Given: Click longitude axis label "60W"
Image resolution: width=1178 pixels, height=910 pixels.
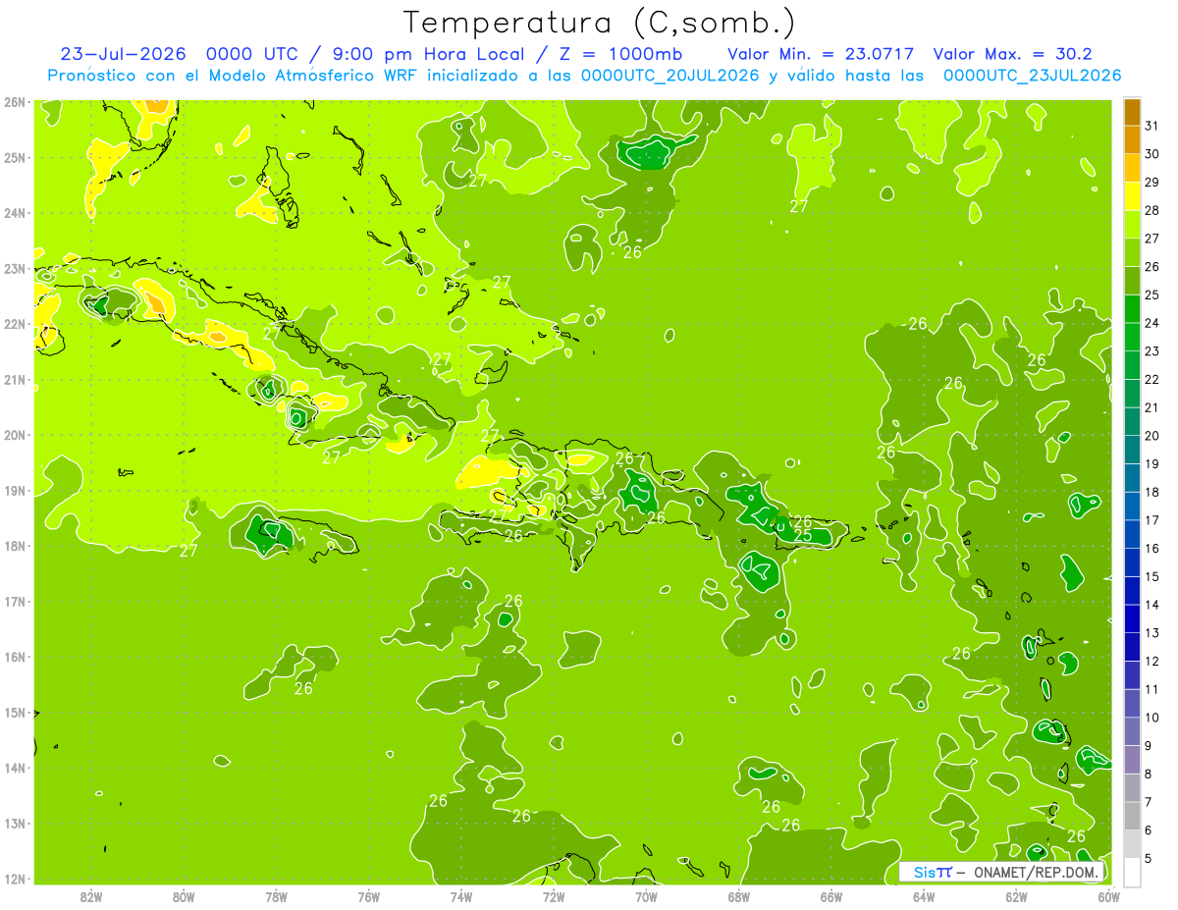Looking at the screenshot, I should pyautogui.click(x=1108, y=895).
